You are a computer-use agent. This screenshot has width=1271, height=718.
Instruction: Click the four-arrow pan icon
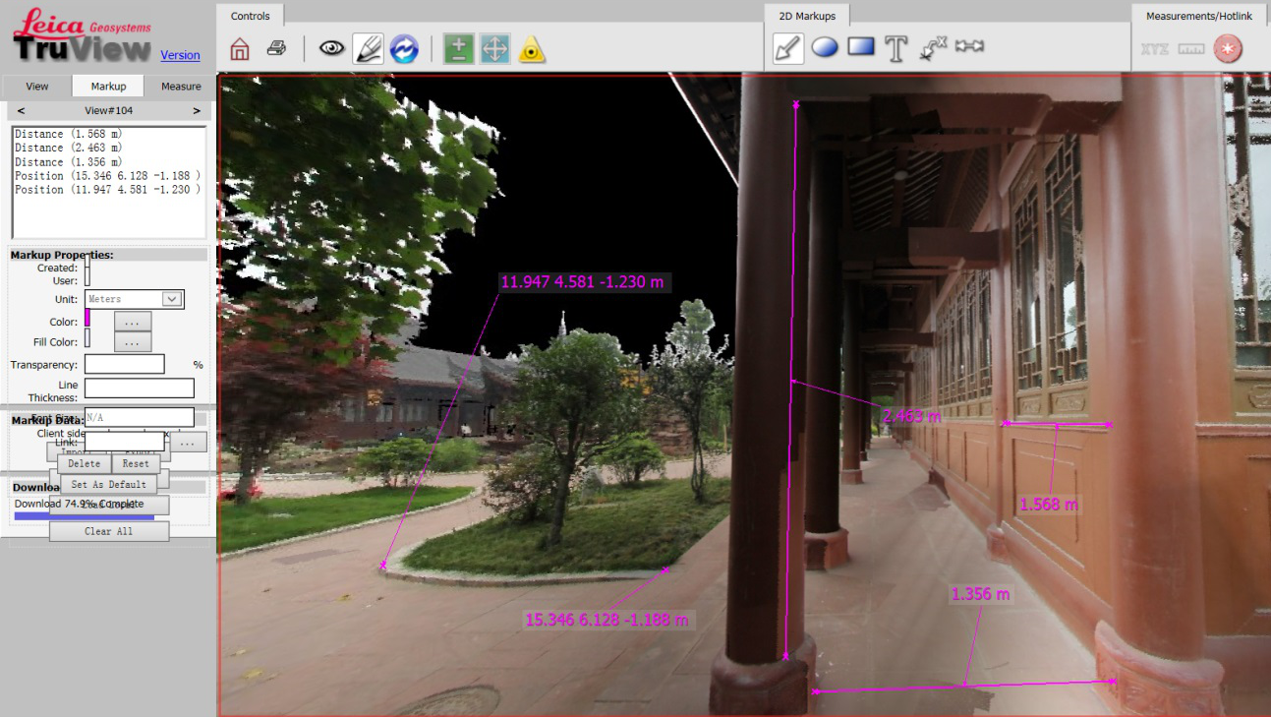coord(494,49)
